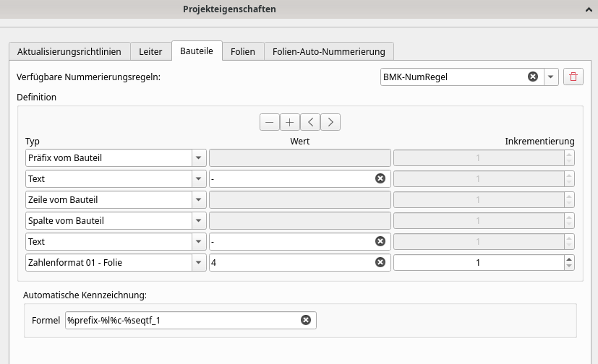
Task: Open the numbering rules dropdown arrow
Action: coord(550,77)
